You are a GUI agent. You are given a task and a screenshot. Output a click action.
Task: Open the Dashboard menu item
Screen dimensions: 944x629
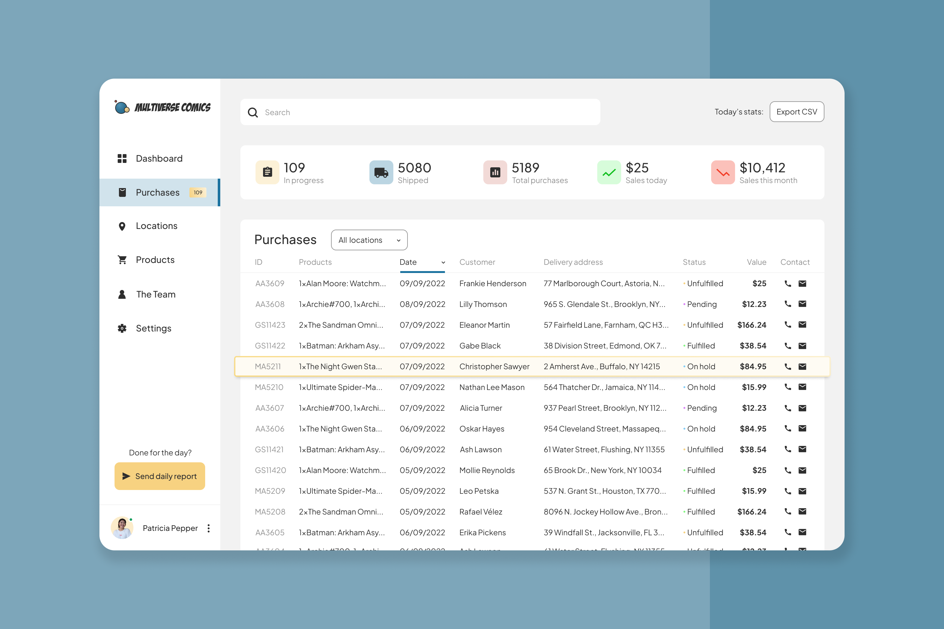tap(159, 159)
